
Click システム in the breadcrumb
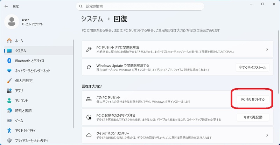pyautogui.click(x=92, y=19)
